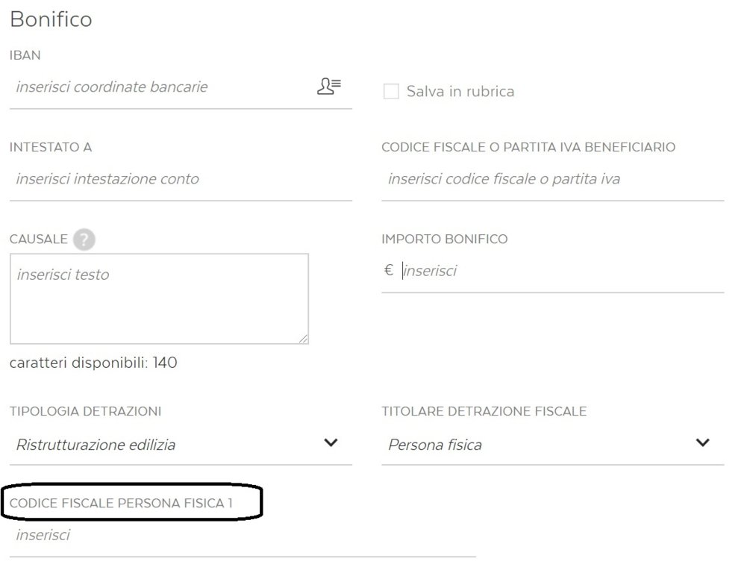Image resolution: width=747 pixels, height=573 pixels.
Task: Select the Persona fisica dropdown field
Action: [x=553, y=445]
